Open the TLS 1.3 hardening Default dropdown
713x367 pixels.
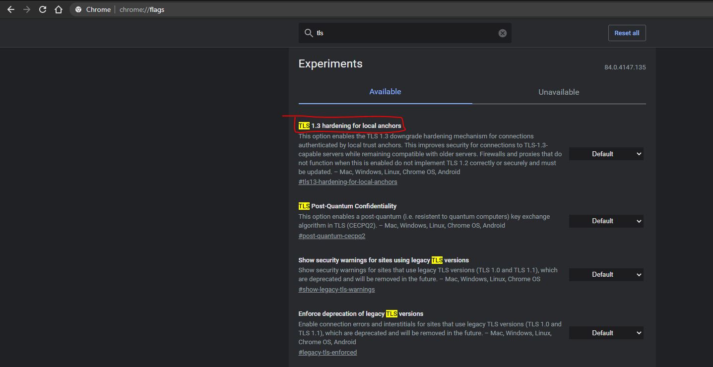click(x=606, y=154)
